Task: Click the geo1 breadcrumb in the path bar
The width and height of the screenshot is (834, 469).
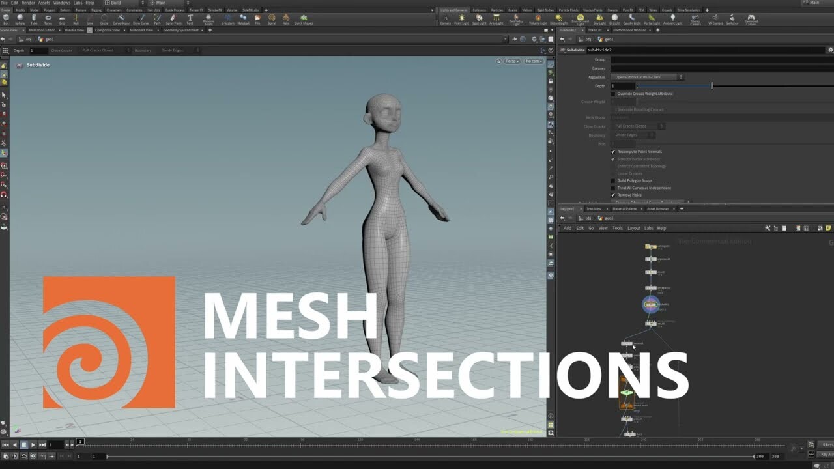Action: tap(49, 39)
